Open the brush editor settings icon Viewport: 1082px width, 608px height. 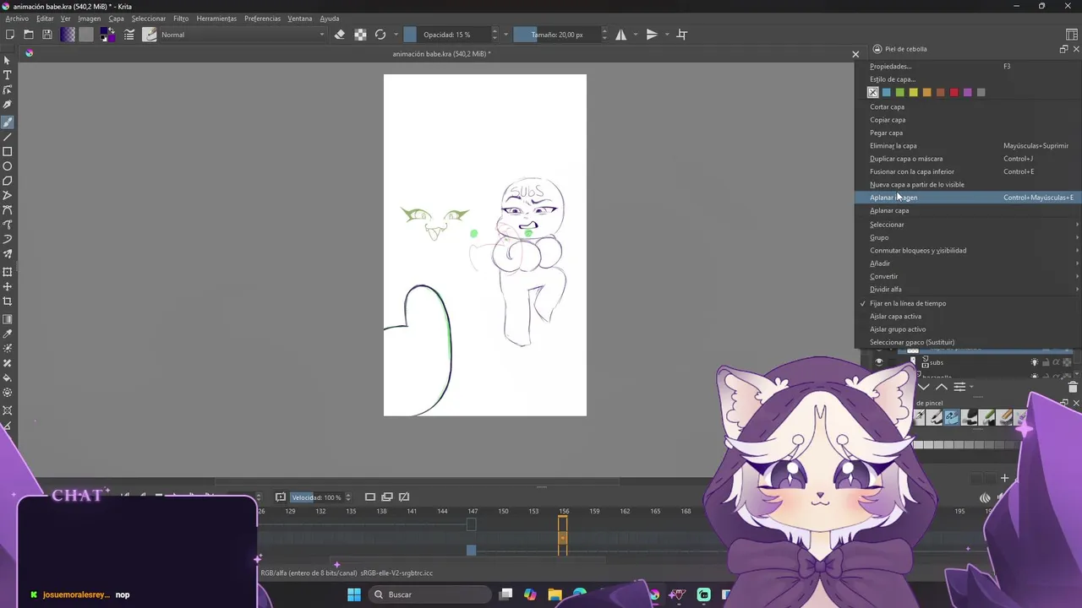(129, 35)
